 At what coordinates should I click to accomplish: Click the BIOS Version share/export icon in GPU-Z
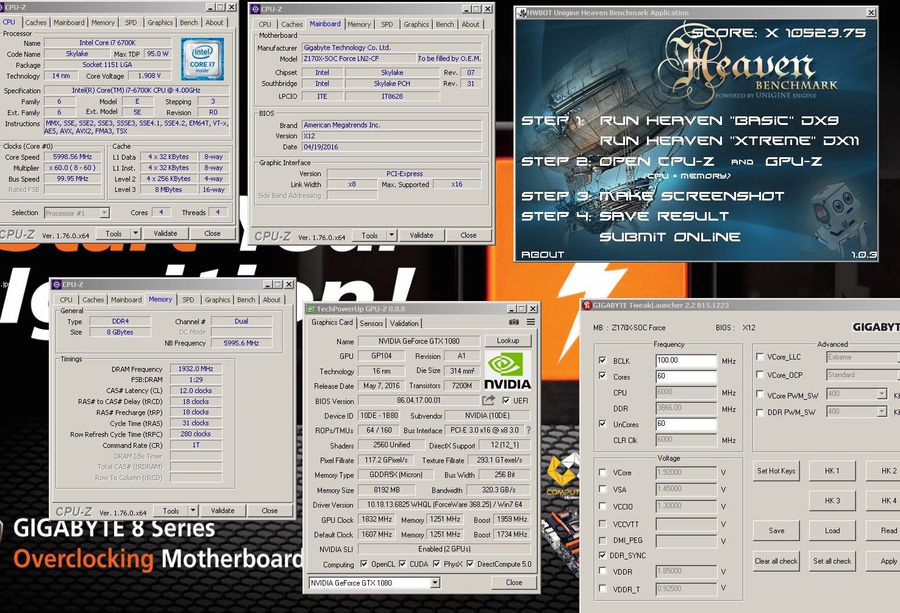pyautogui.click(x=488, y=400)
